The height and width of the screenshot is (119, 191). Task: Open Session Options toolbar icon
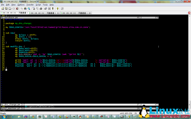(x=46, y=9)
